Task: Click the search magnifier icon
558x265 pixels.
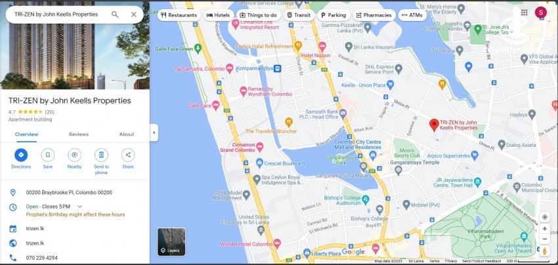Action: click(115, 14)
